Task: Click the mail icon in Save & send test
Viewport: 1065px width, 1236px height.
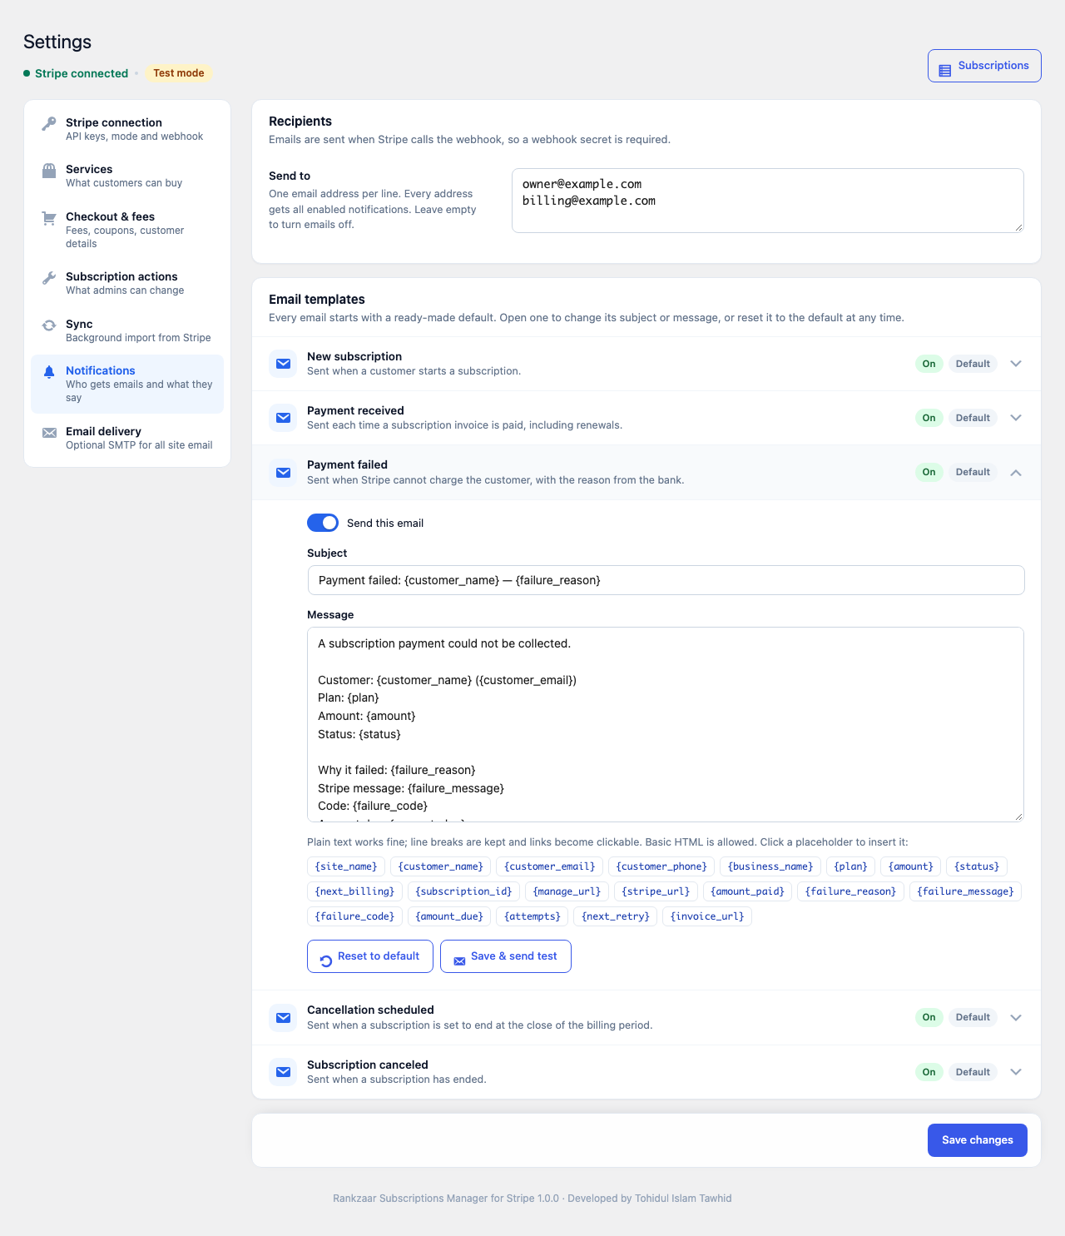Action: coord(459,961)
